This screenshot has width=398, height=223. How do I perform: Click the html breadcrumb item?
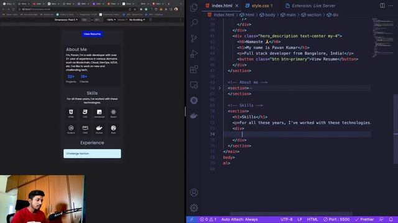[247, 15]
